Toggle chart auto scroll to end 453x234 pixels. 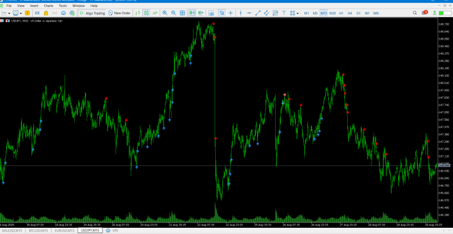[x=192, y=13]
